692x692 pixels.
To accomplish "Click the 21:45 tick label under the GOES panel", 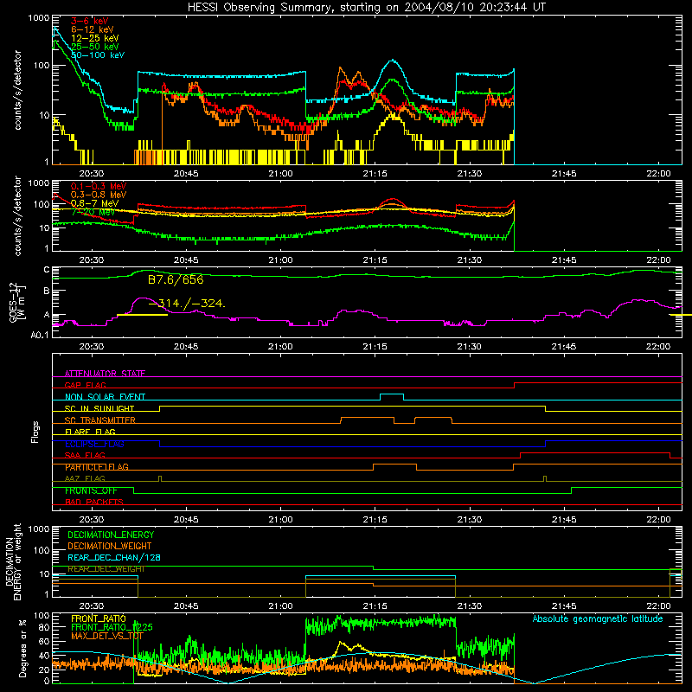I will (x=564, y=347).
